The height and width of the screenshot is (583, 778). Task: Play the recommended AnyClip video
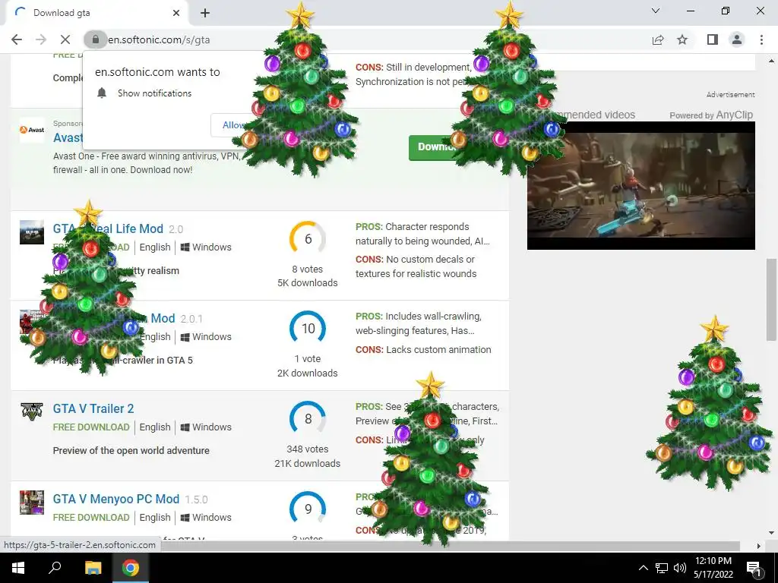tap(641, 185)
